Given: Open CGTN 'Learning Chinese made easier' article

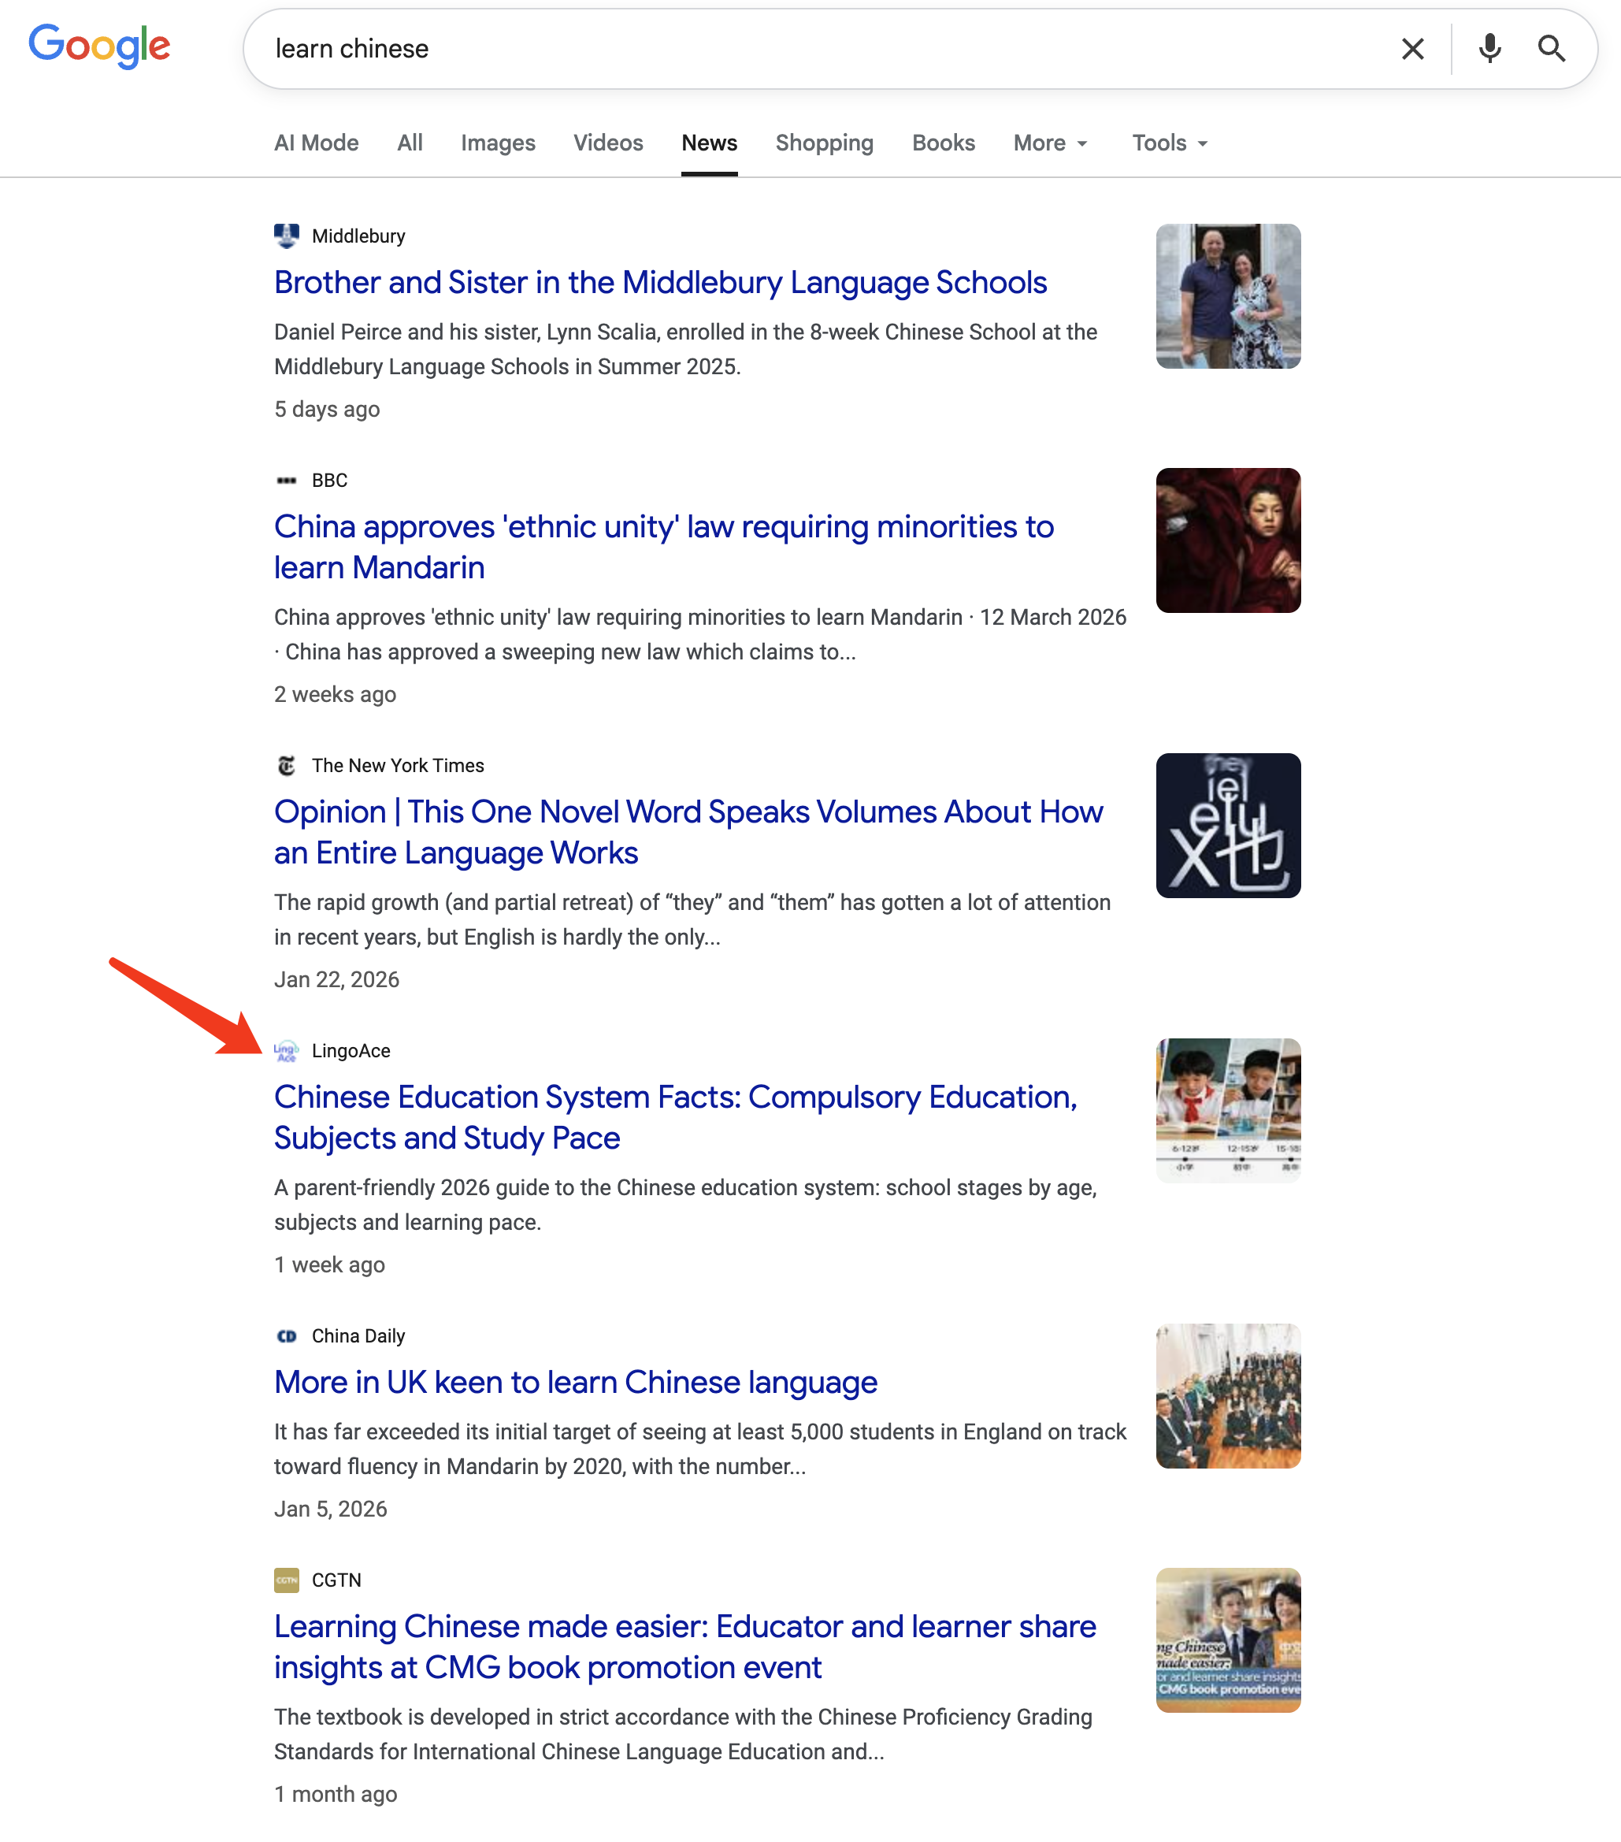Looking at the screenshot, I should click(x=684, y=1647).
